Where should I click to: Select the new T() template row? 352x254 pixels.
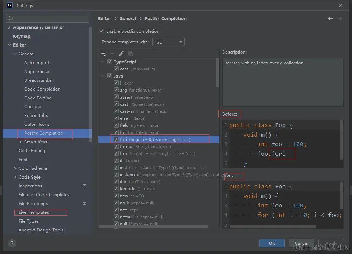pos(159,196)
